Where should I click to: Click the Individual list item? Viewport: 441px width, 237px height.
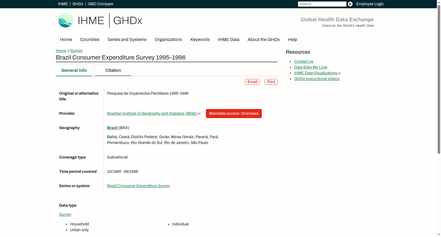coord(180,224)
